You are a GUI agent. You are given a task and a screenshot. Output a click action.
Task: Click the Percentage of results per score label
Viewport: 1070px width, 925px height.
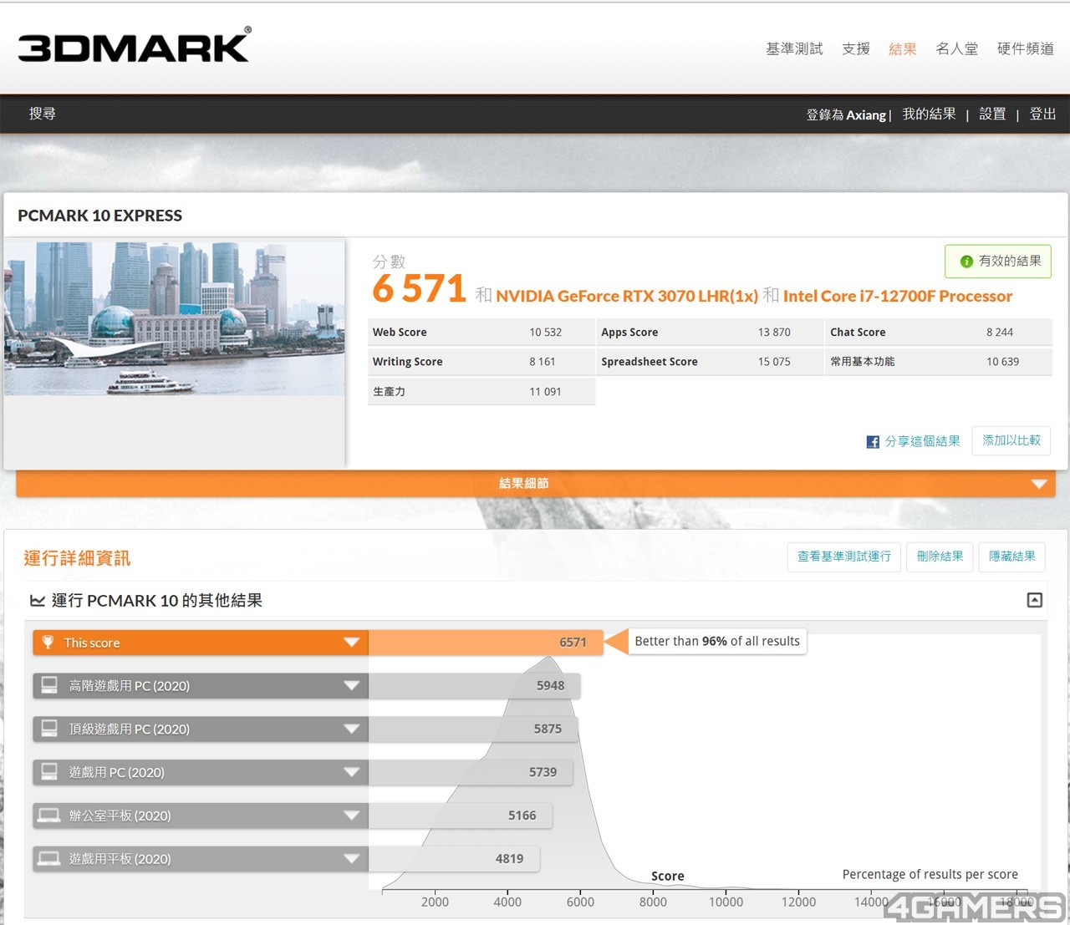click(x=930, y=875)
